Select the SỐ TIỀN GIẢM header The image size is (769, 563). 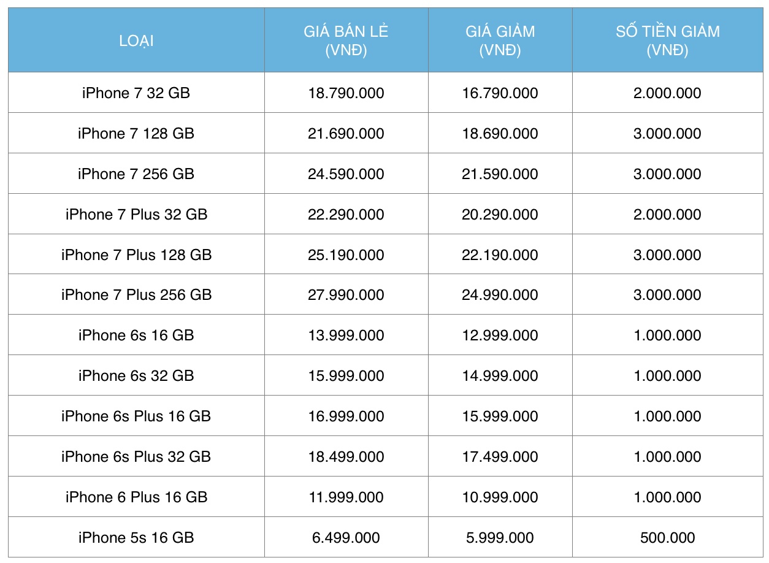[x=667, y=41]
